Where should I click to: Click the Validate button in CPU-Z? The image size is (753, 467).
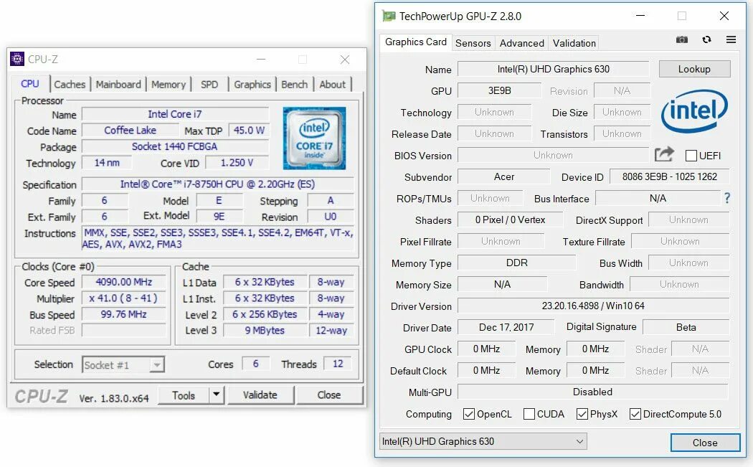tap(260, 395)
